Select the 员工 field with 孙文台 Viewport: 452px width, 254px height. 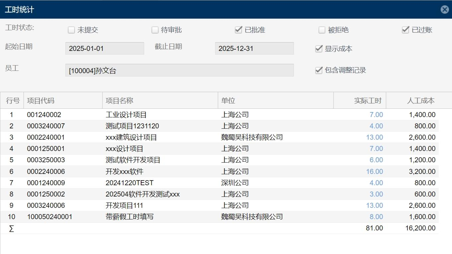tap(179, 70)
